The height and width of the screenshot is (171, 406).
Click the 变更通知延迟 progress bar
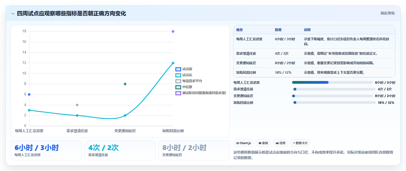(332, 96)
